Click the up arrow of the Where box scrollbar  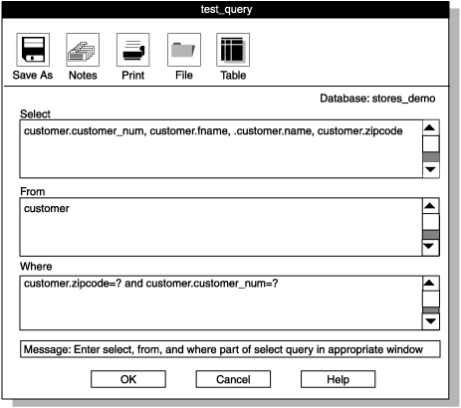coord(430,284)
